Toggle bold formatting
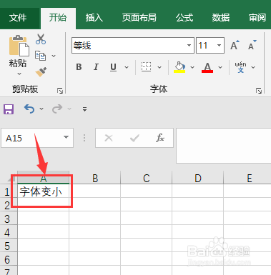This screenshot has width=271, height=275. click(79, 67)
